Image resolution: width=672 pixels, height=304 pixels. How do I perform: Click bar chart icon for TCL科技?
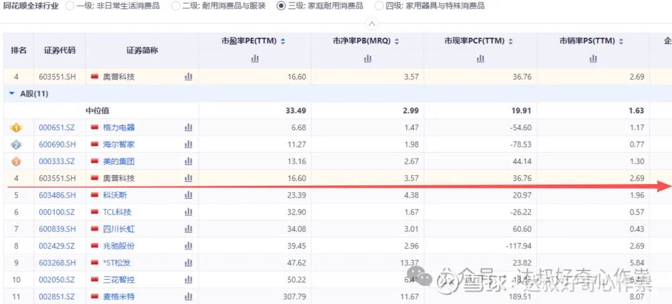point(188,212)
